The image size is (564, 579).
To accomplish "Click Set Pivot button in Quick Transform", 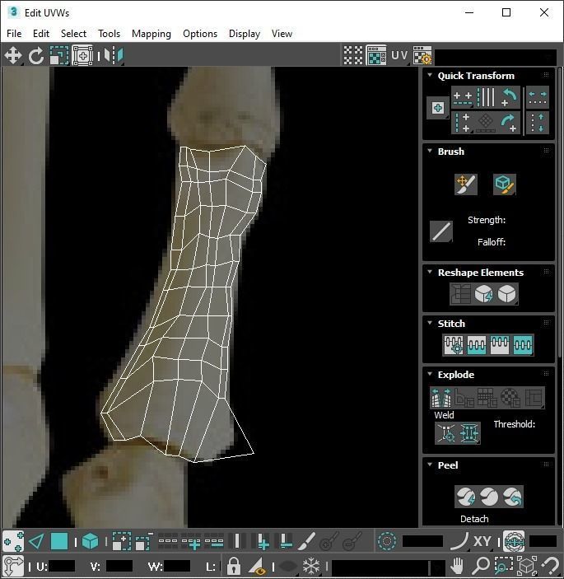I will coord(438,108).
